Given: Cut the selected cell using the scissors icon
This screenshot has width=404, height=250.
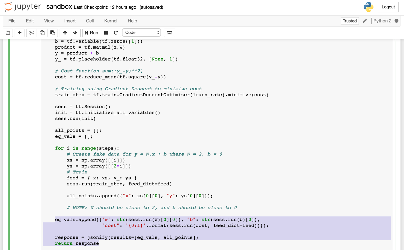Looking at the screenshot, I should (x=31, y=33).
